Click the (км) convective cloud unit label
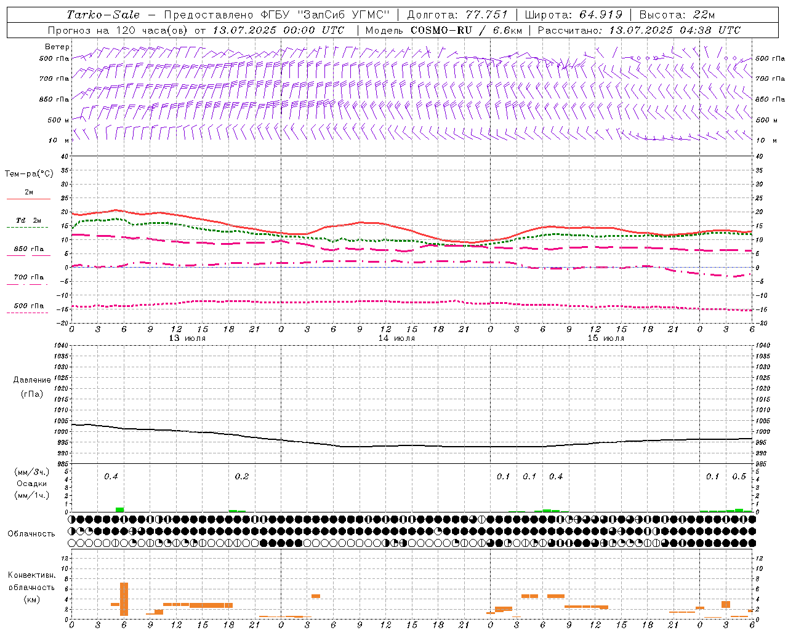788x630 pixels. click(x=31, y=599)
